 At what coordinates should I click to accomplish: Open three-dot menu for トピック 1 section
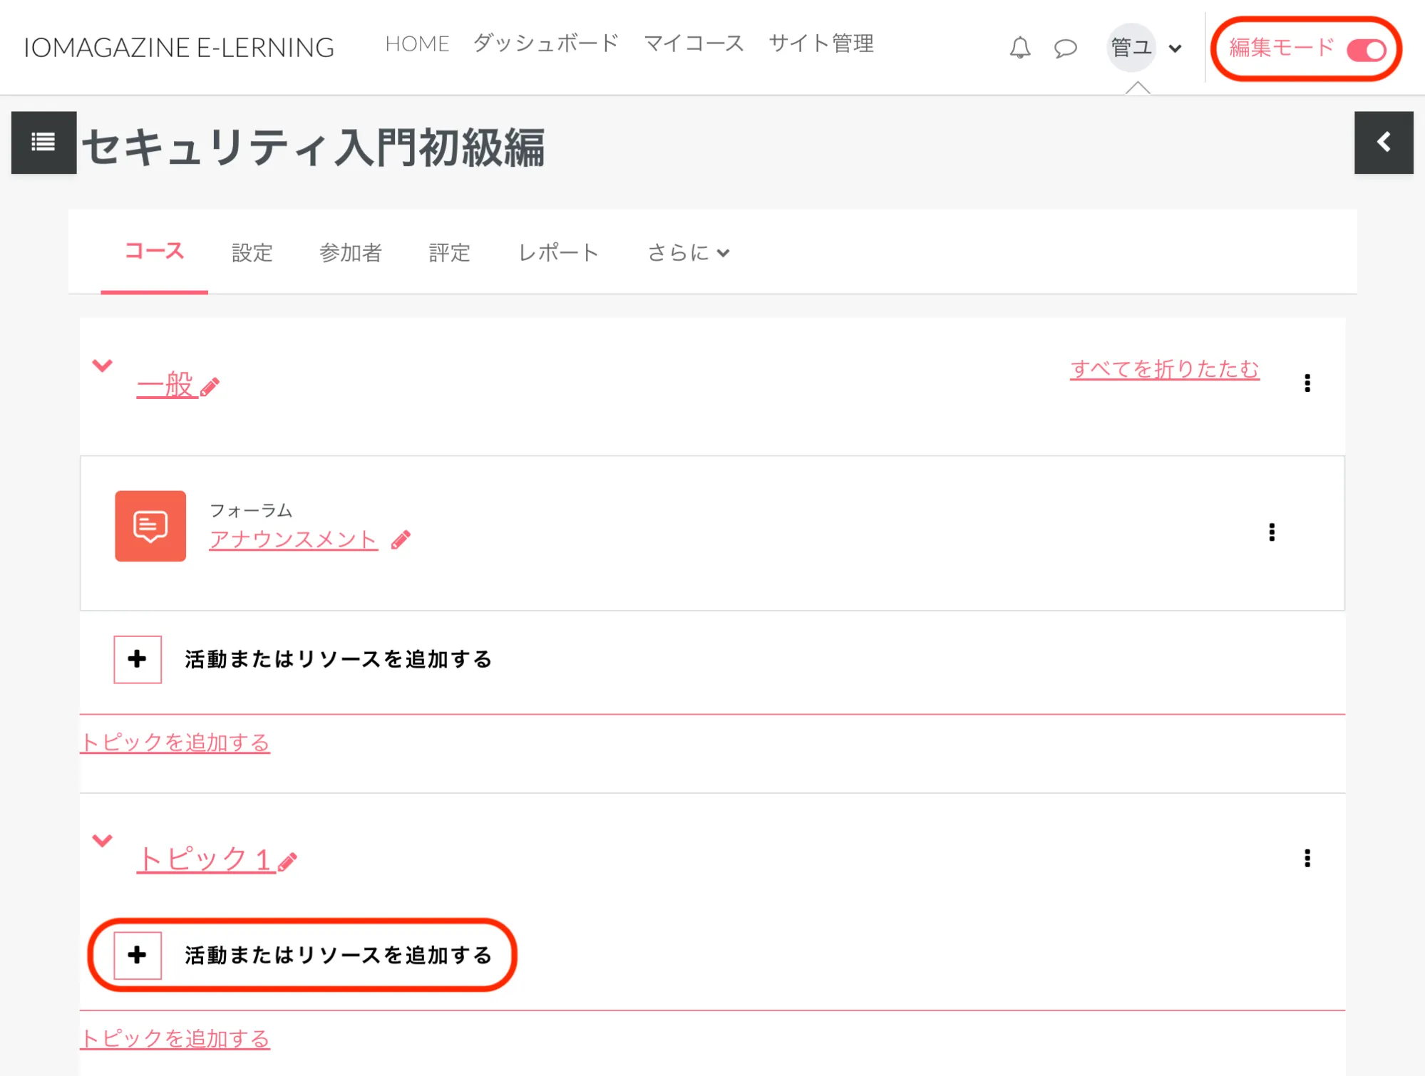1307,859
